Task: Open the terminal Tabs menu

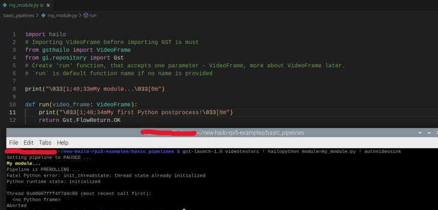Action: pyautogui.click(x=45, y=143)
